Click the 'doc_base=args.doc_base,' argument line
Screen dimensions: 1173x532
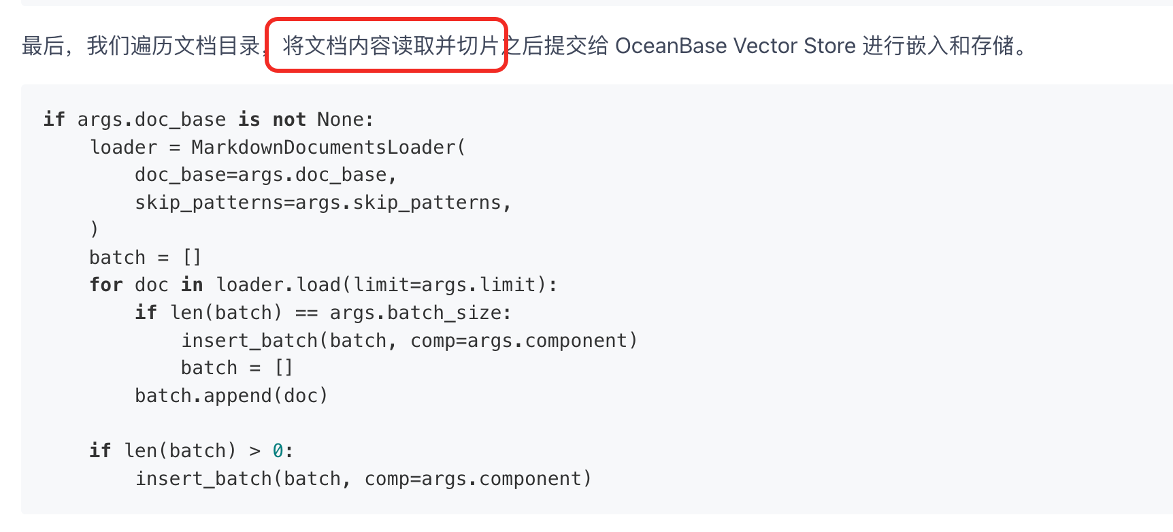tap(265, 175)
